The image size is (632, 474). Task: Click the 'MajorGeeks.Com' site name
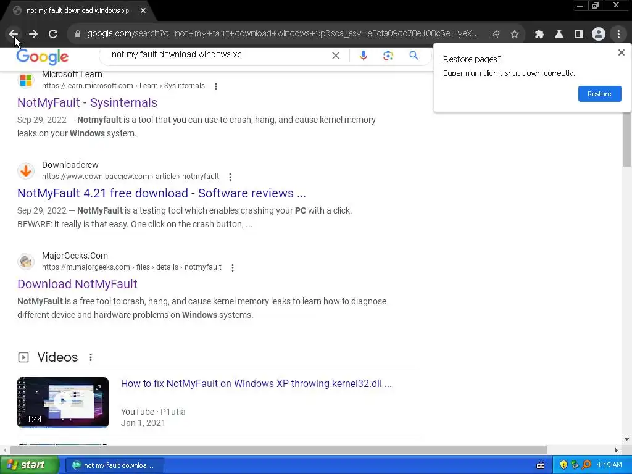click(75, 256)
